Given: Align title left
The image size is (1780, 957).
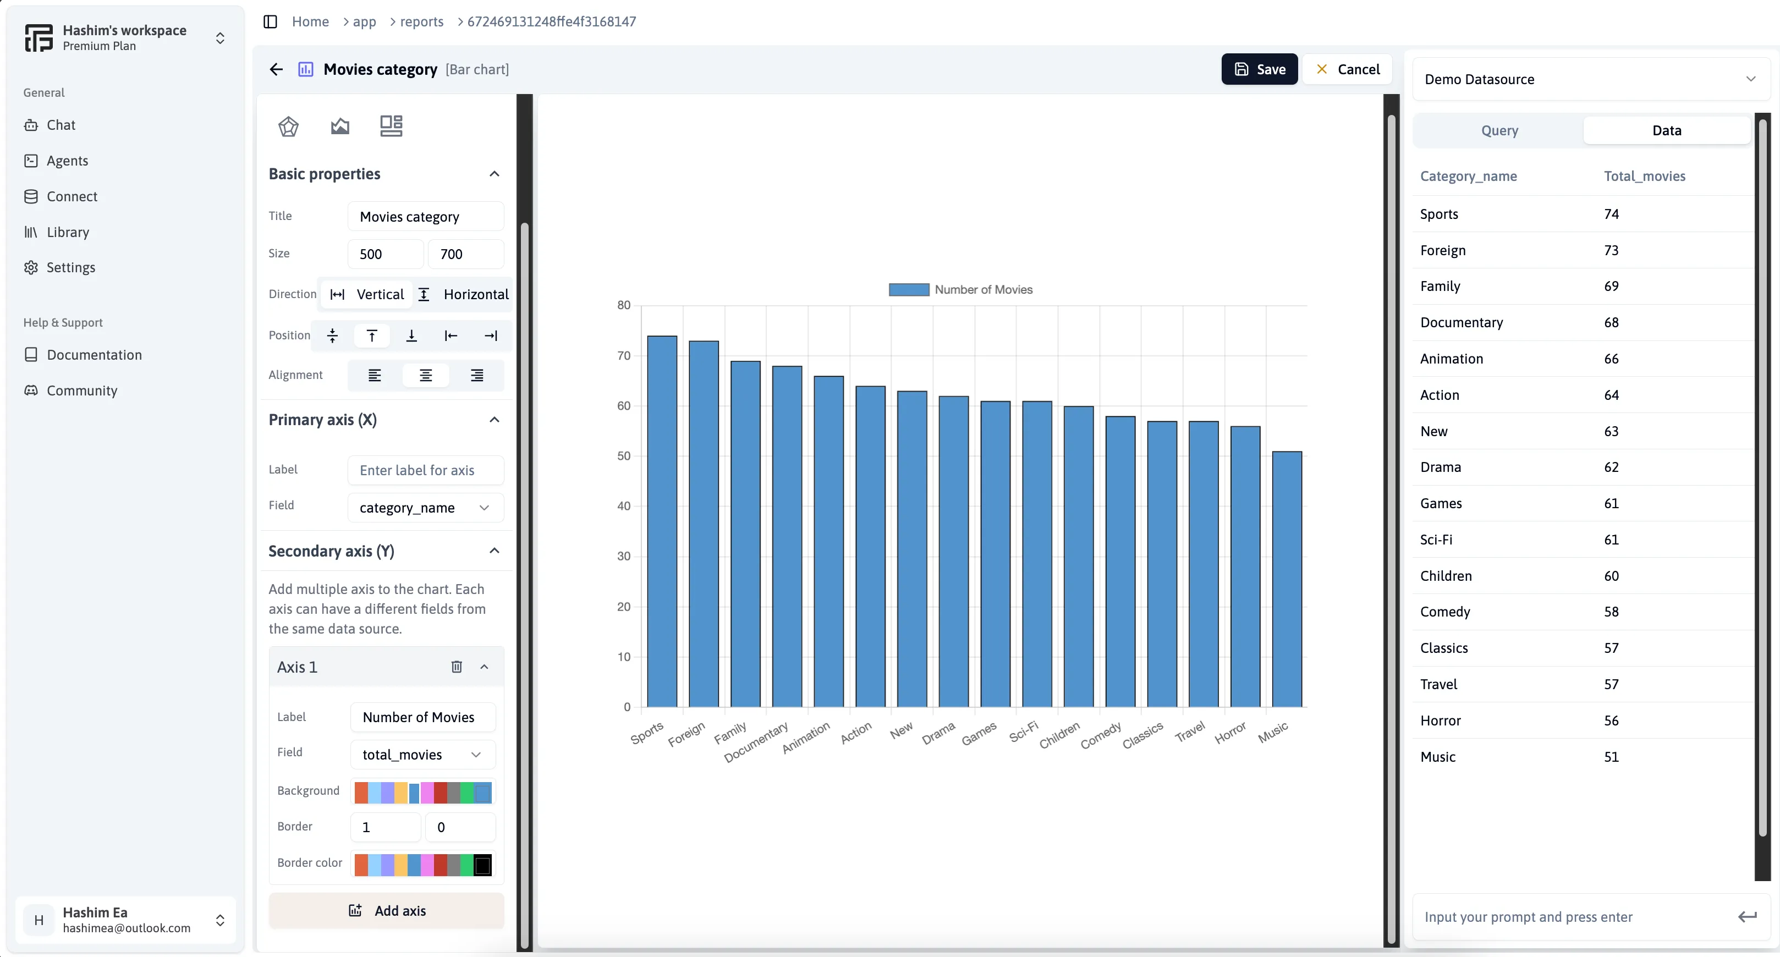Looking at the screenshot, I should tap(375, 375).
